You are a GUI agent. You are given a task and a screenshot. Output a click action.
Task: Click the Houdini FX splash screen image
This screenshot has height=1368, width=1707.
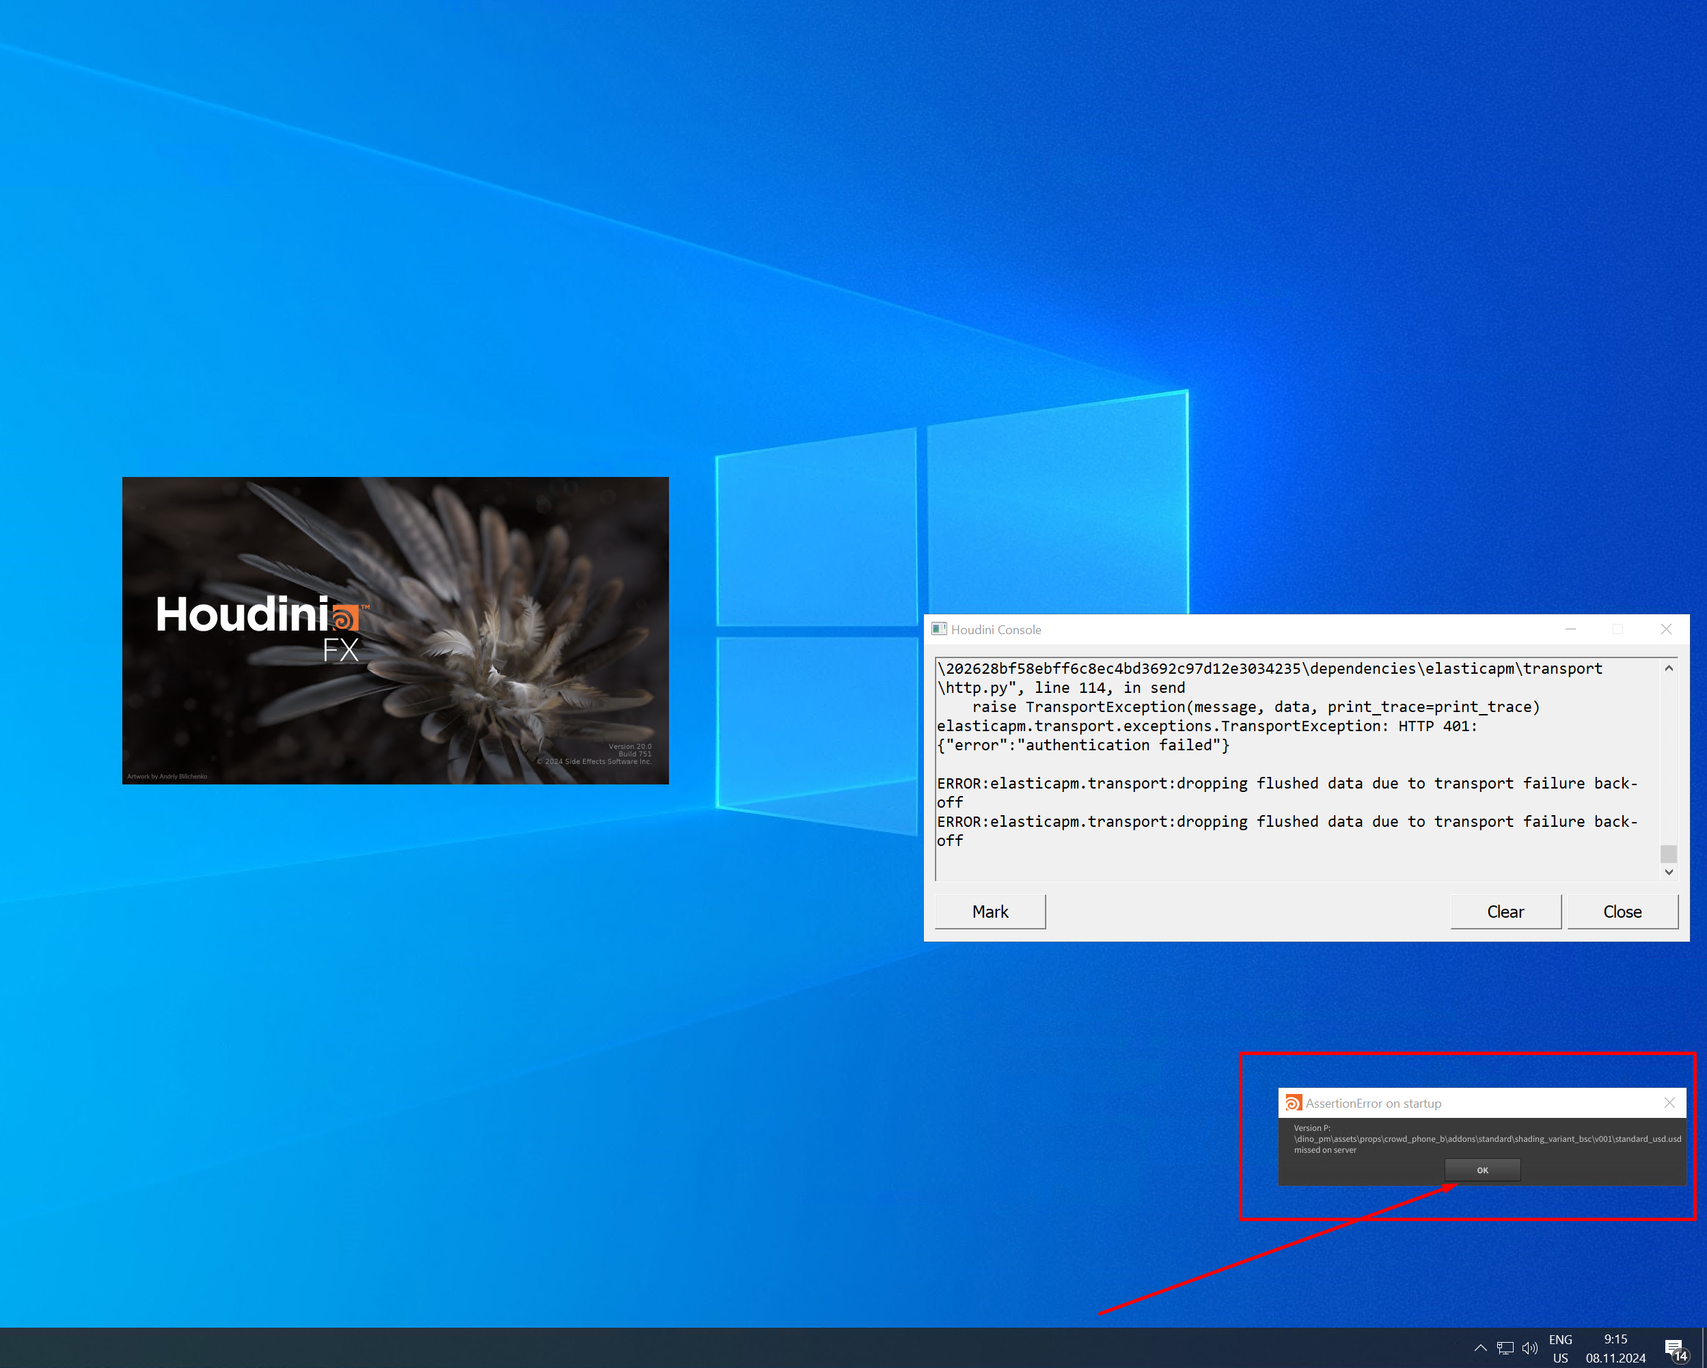pyautogui.click(x=395, y=630)
